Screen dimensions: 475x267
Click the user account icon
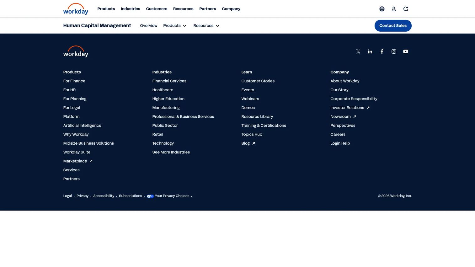click(x=394, y=9)
